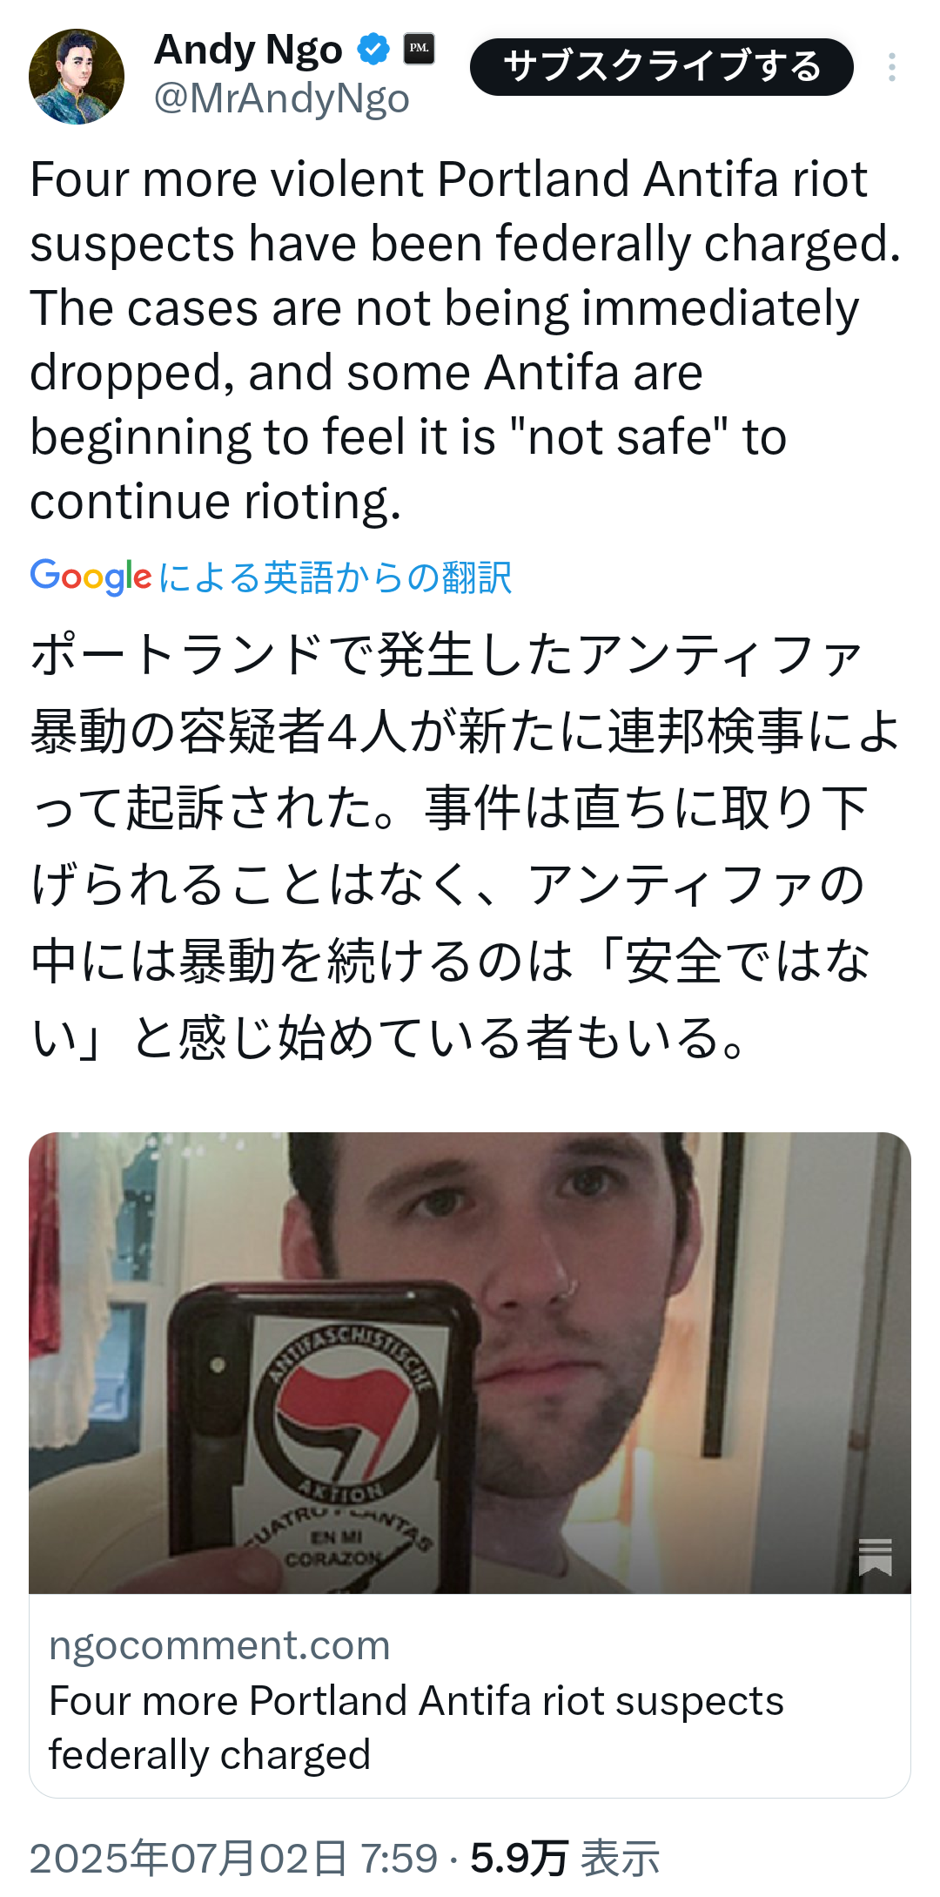
Task: Click the Google logo in translation notice
Action: (91, 577)
